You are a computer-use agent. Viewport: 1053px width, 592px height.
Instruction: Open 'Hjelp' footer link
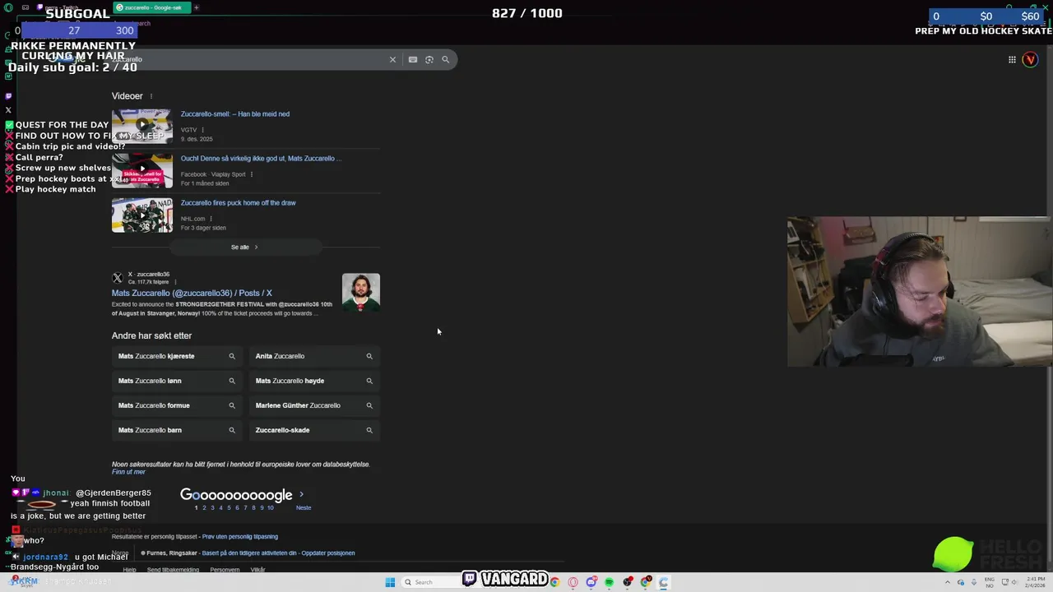(x=129, y=570)
